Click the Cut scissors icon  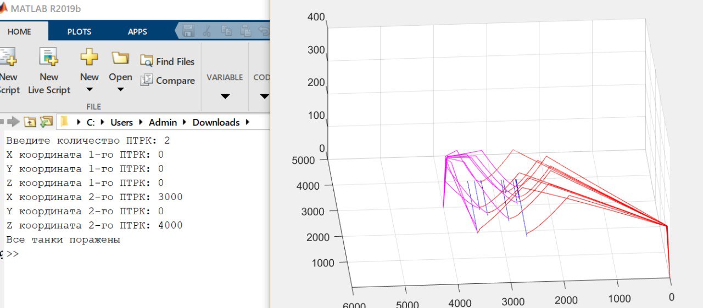[x=207, y=31]
